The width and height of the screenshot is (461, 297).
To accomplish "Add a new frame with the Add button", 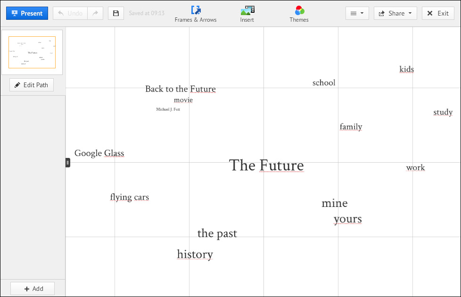I will click(33, 289).
